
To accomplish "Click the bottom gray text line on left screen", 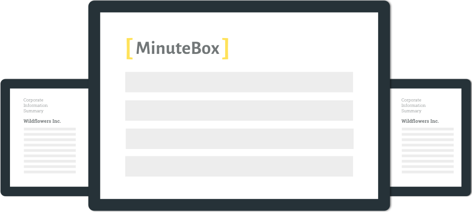I will click(49, 172).
